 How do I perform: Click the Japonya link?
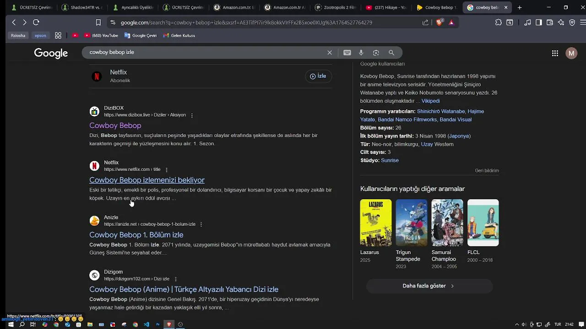coord(459,136)
